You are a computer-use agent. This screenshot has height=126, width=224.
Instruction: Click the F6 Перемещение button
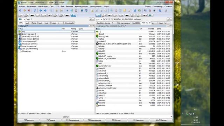tap(94, 120)
